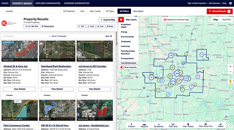Click the cluster marker labeled 32
The image size is (234, 130).
click(x=151, y=77)
